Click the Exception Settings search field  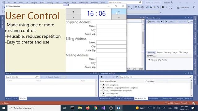[155, 77]
